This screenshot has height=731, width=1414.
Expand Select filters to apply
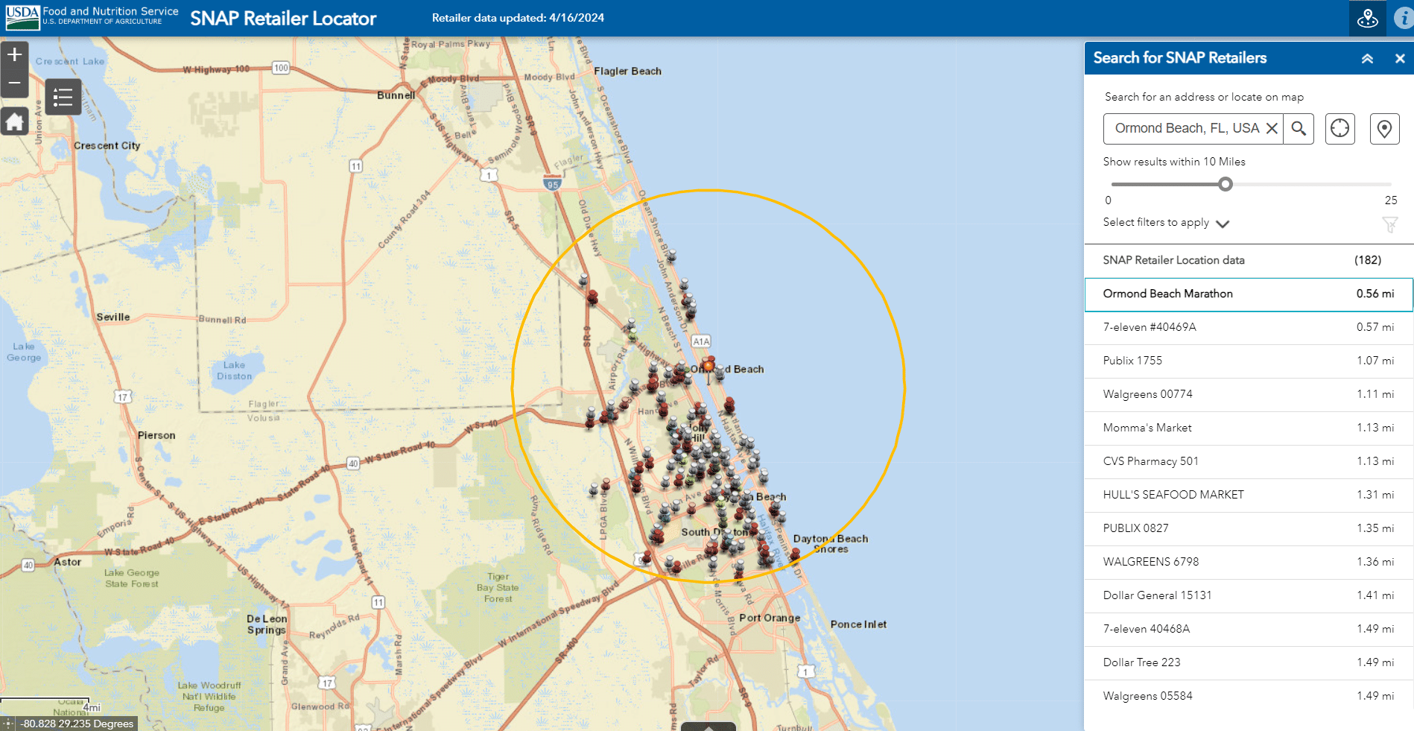pos(1222,224)
